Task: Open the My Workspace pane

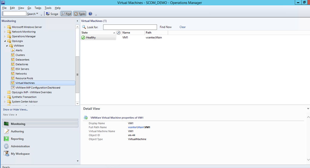Action: point(20,154)
